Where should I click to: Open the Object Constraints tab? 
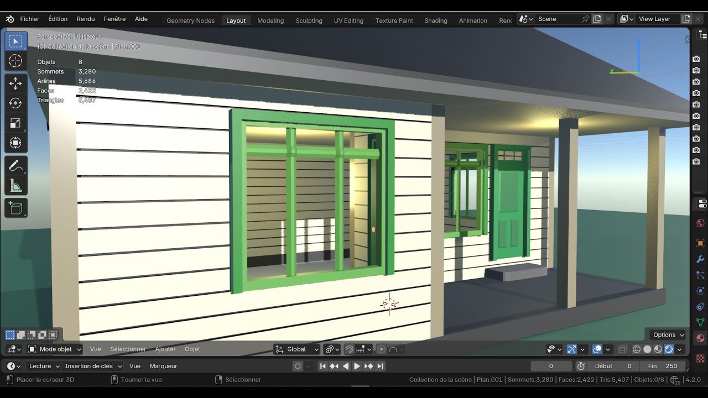(x=700, y=307)
